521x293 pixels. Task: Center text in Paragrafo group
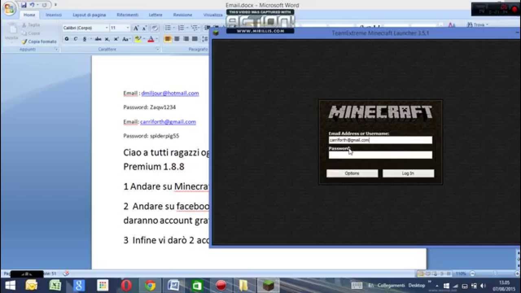pos(177,39)
